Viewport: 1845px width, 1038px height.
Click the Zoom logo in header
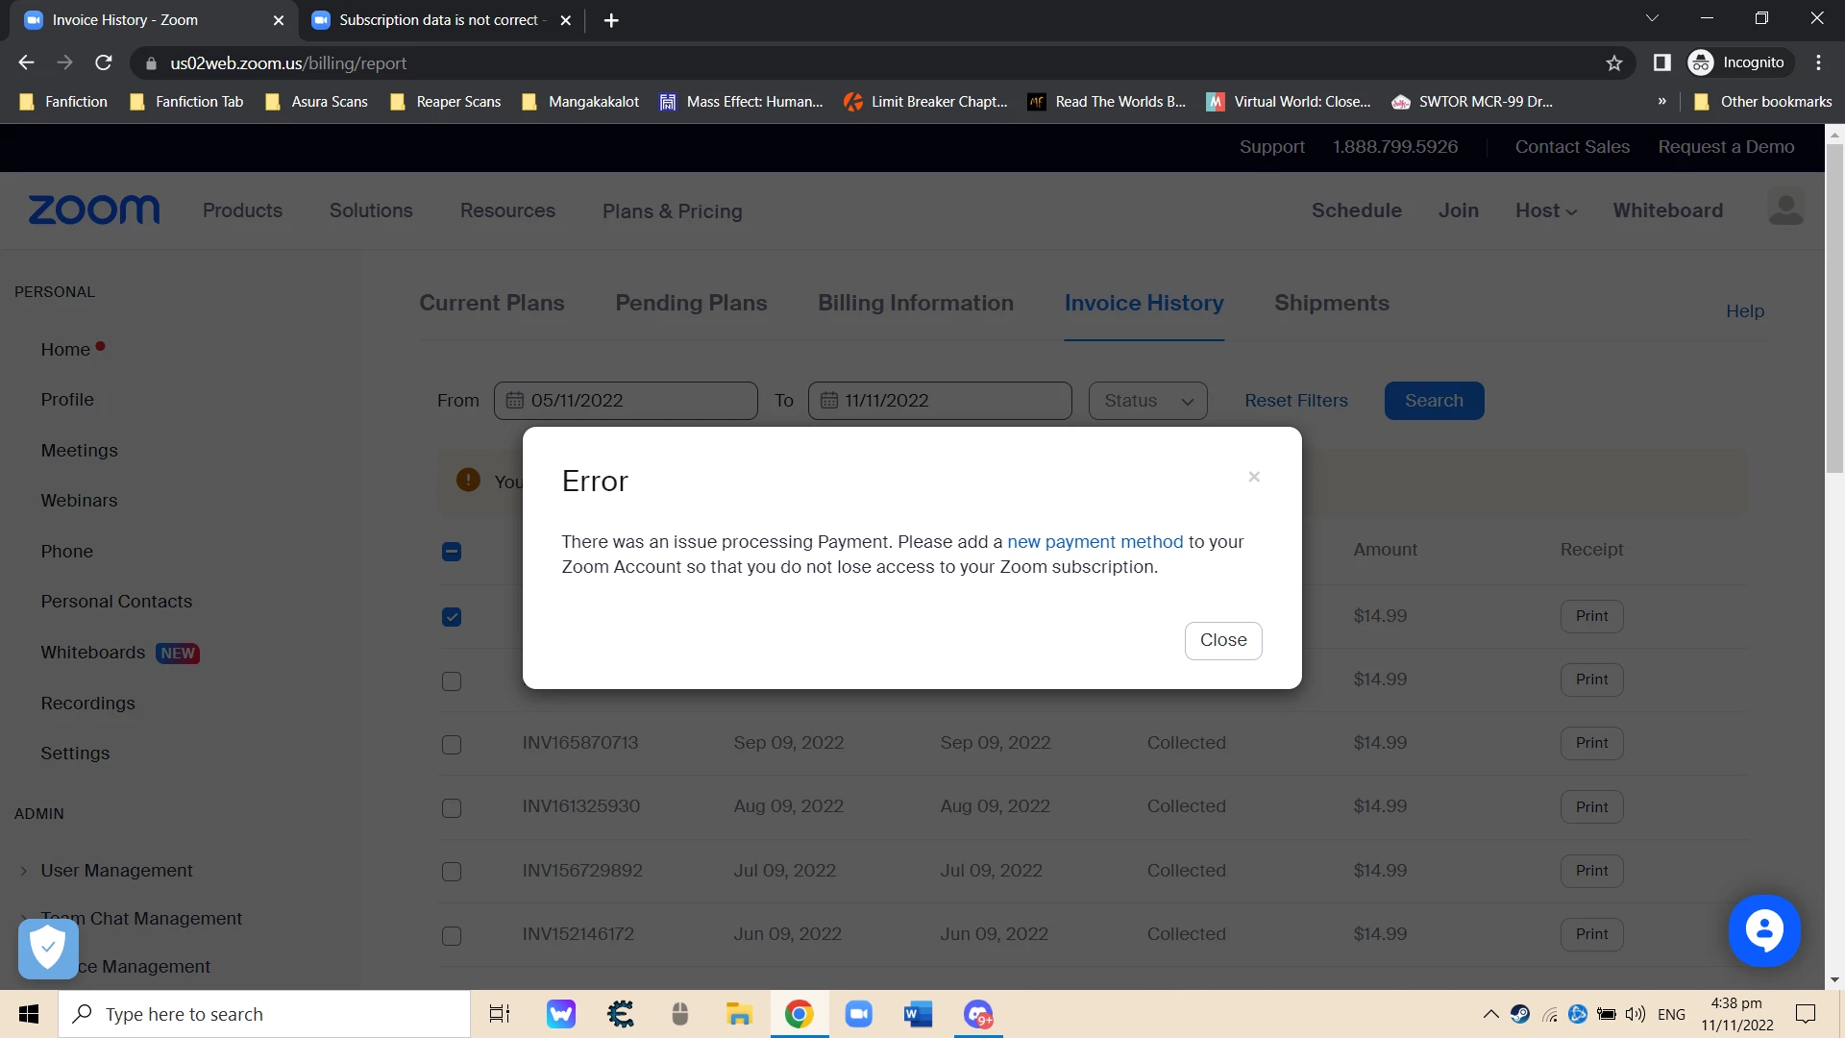(x=94, y=210)
